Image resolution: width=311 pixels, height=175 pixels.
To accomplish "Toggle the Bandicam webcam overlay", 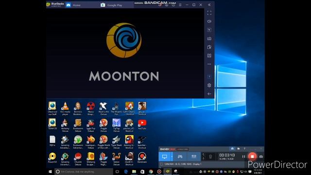I will coord(210,157).
